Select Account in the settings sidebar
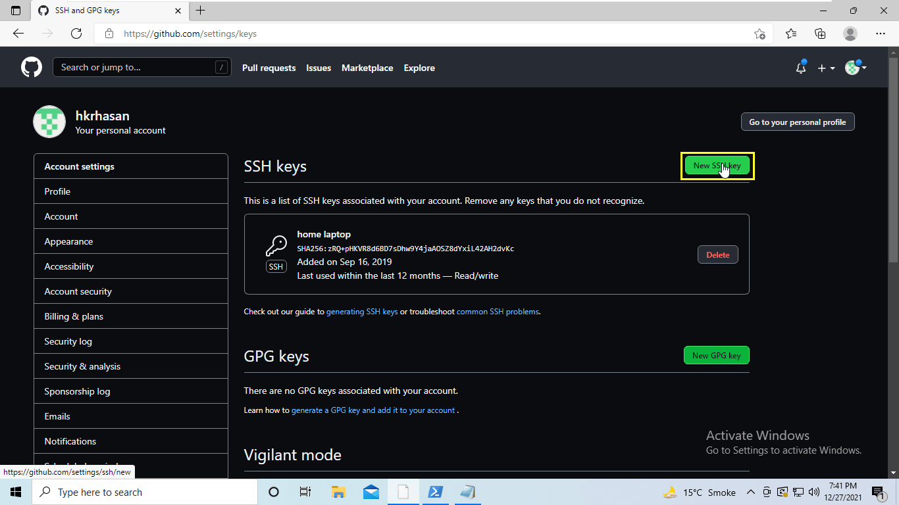 coord(131,216)
